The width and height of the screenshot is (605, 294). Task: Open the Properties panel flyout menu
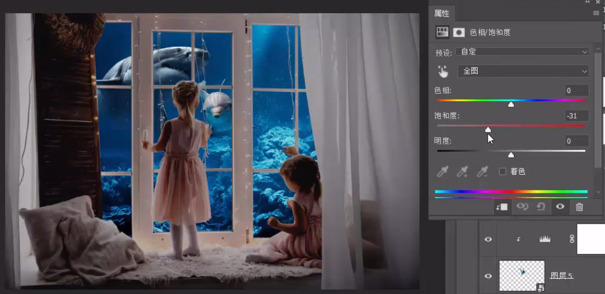(x=596, y=13)
